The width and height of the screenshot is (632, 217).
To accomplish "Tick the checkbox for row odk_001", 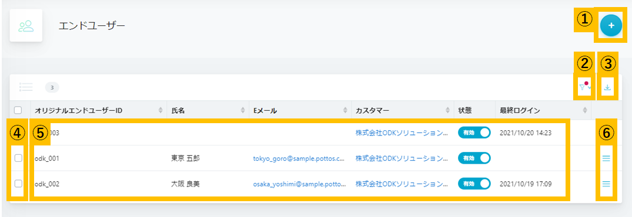I will [18, 158].
